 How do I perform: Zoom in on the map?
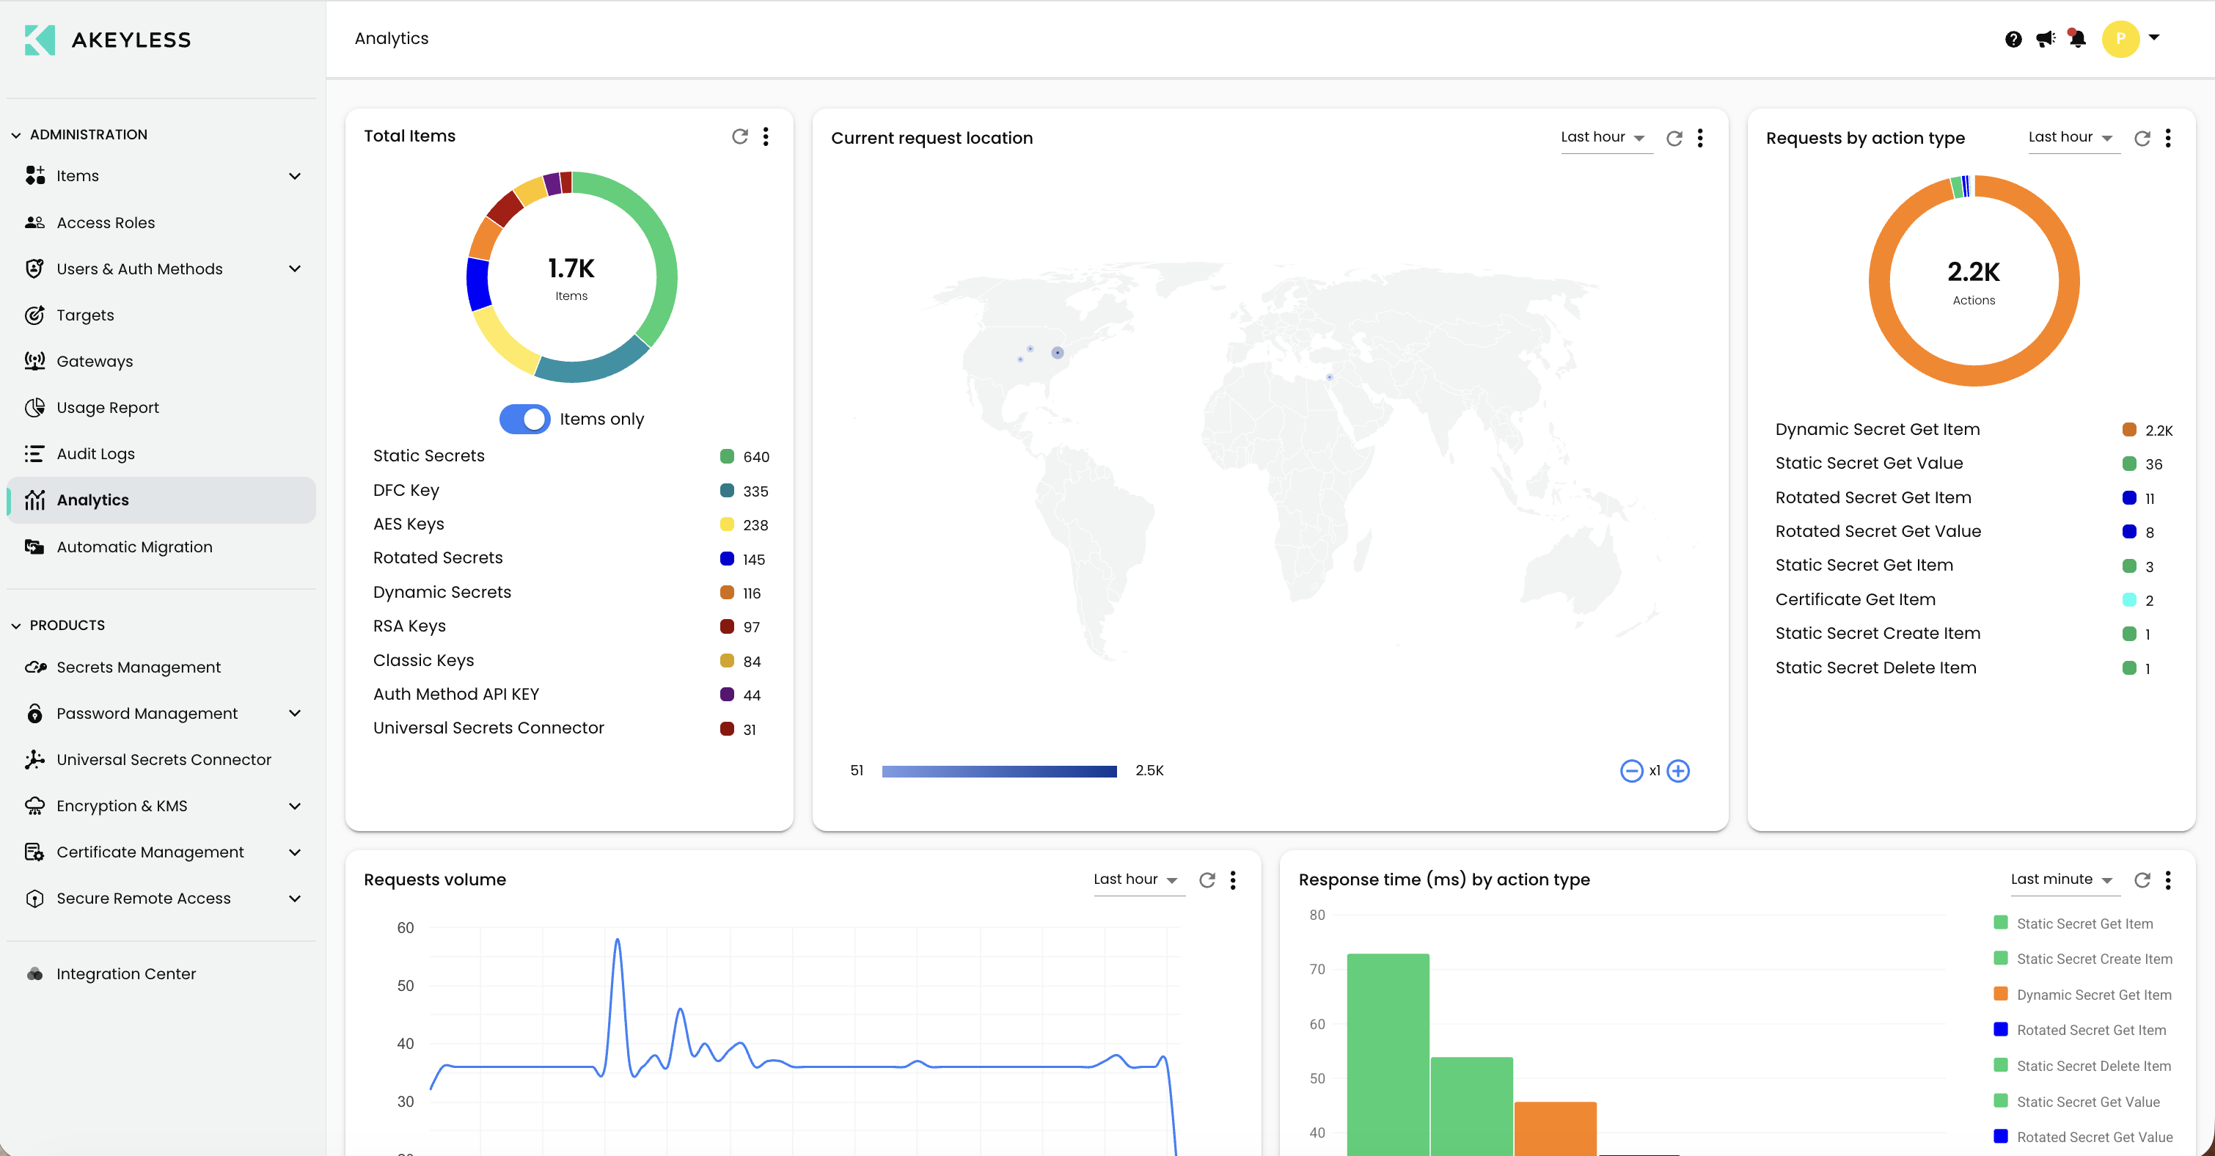(x=1677, y=771)
